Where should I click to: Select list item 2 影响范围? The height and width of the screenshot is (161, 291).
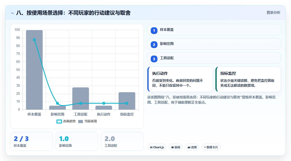[214, 44]
